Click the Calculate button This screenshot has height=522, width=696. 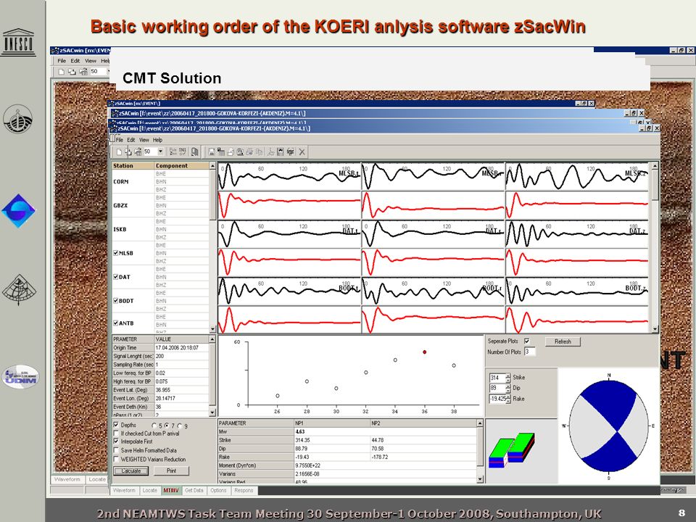[x=131, y=471]
